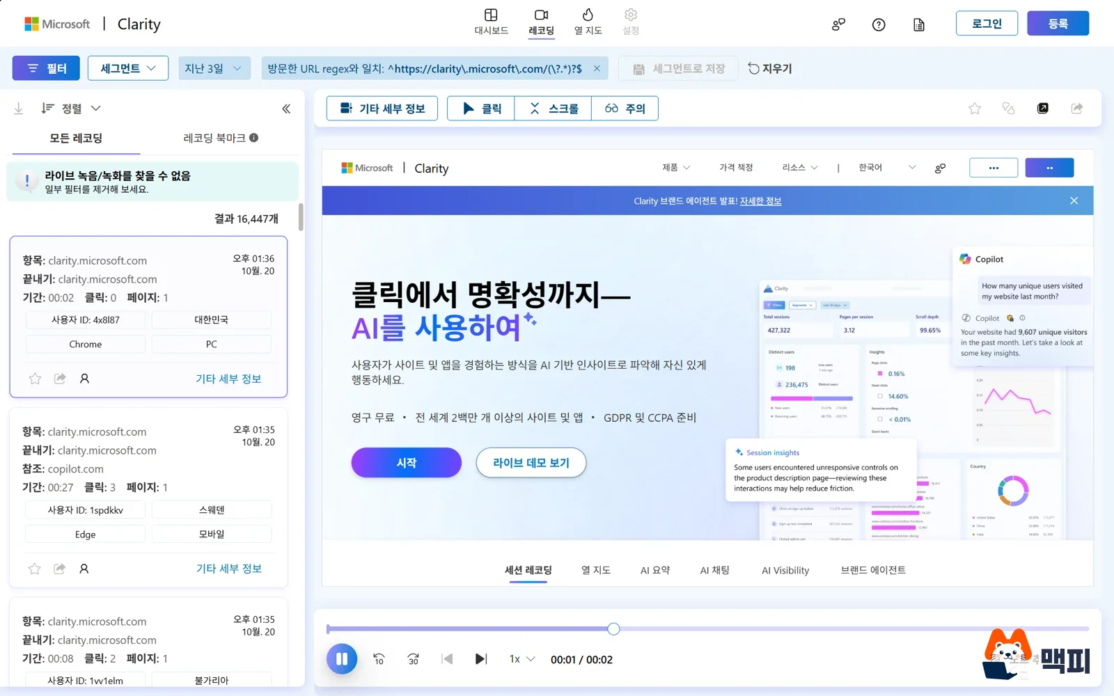Click the share team icon in top header

(x=838, y=24)
